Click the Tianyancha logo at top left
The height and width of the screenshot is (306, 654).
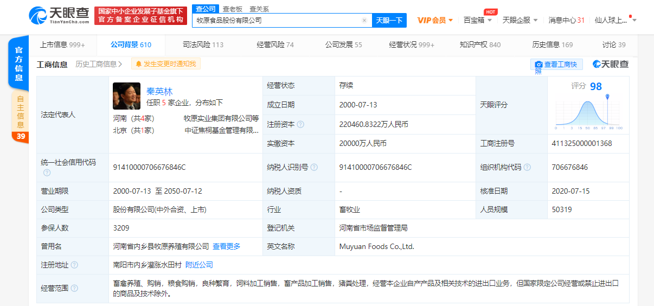coord(59,15)
